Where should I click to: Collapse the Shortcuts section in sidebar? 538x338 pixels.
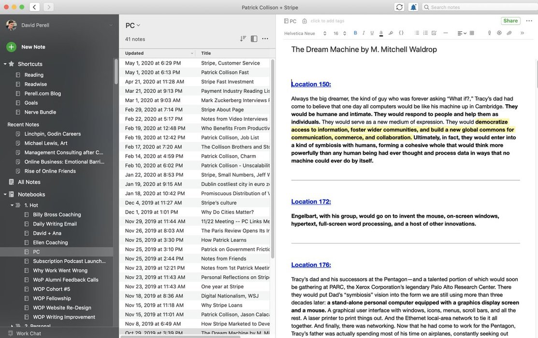click(5, 64)
